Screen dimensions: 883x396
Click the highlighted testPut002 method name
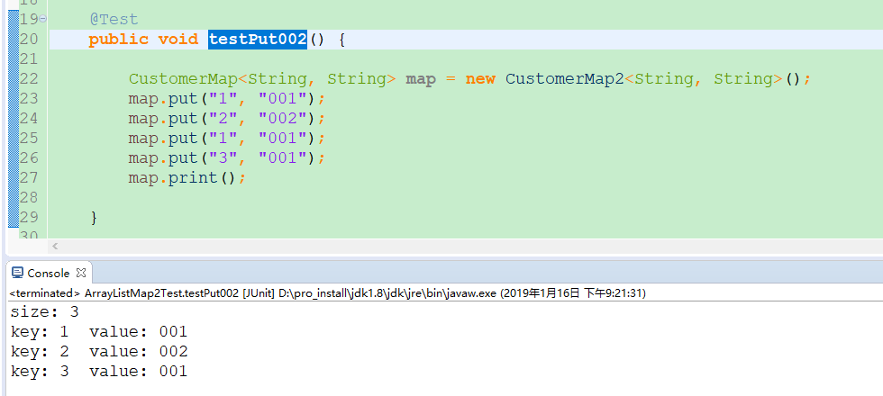(x=258, y=40)
